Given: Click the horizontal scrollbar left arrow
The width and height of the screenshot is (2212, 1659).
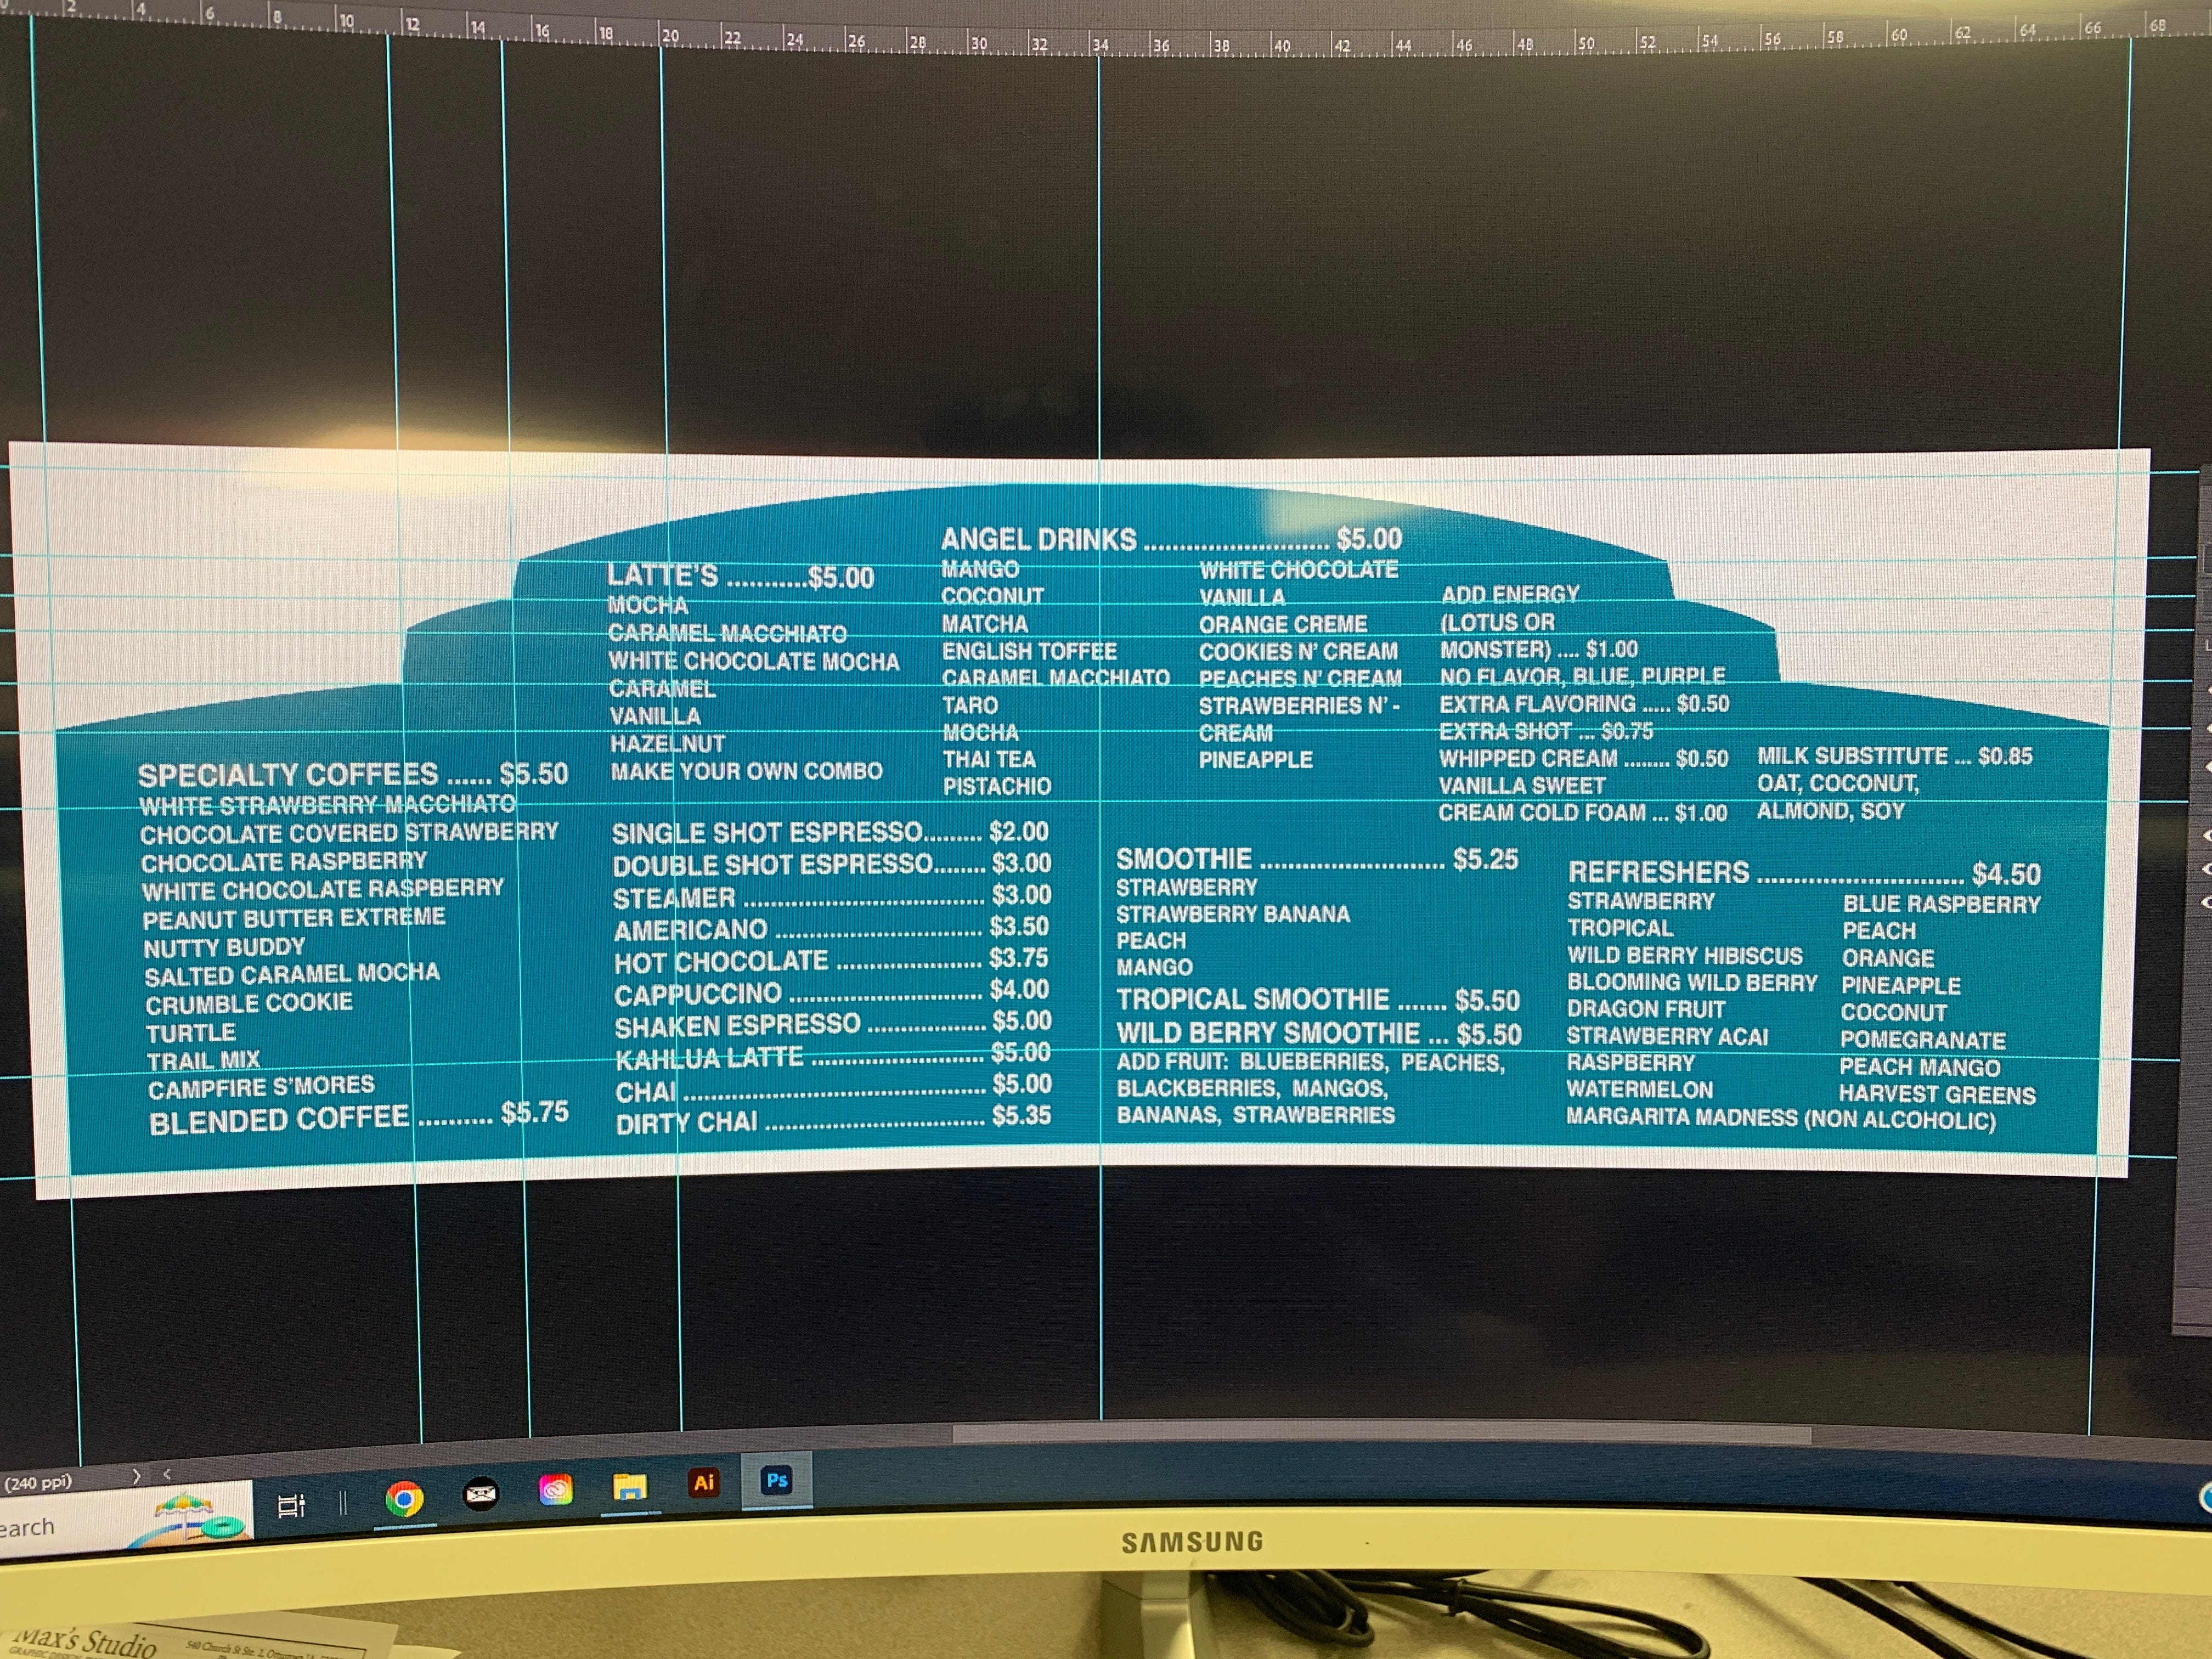Looking at the screenshot, I should [167, 1474].
